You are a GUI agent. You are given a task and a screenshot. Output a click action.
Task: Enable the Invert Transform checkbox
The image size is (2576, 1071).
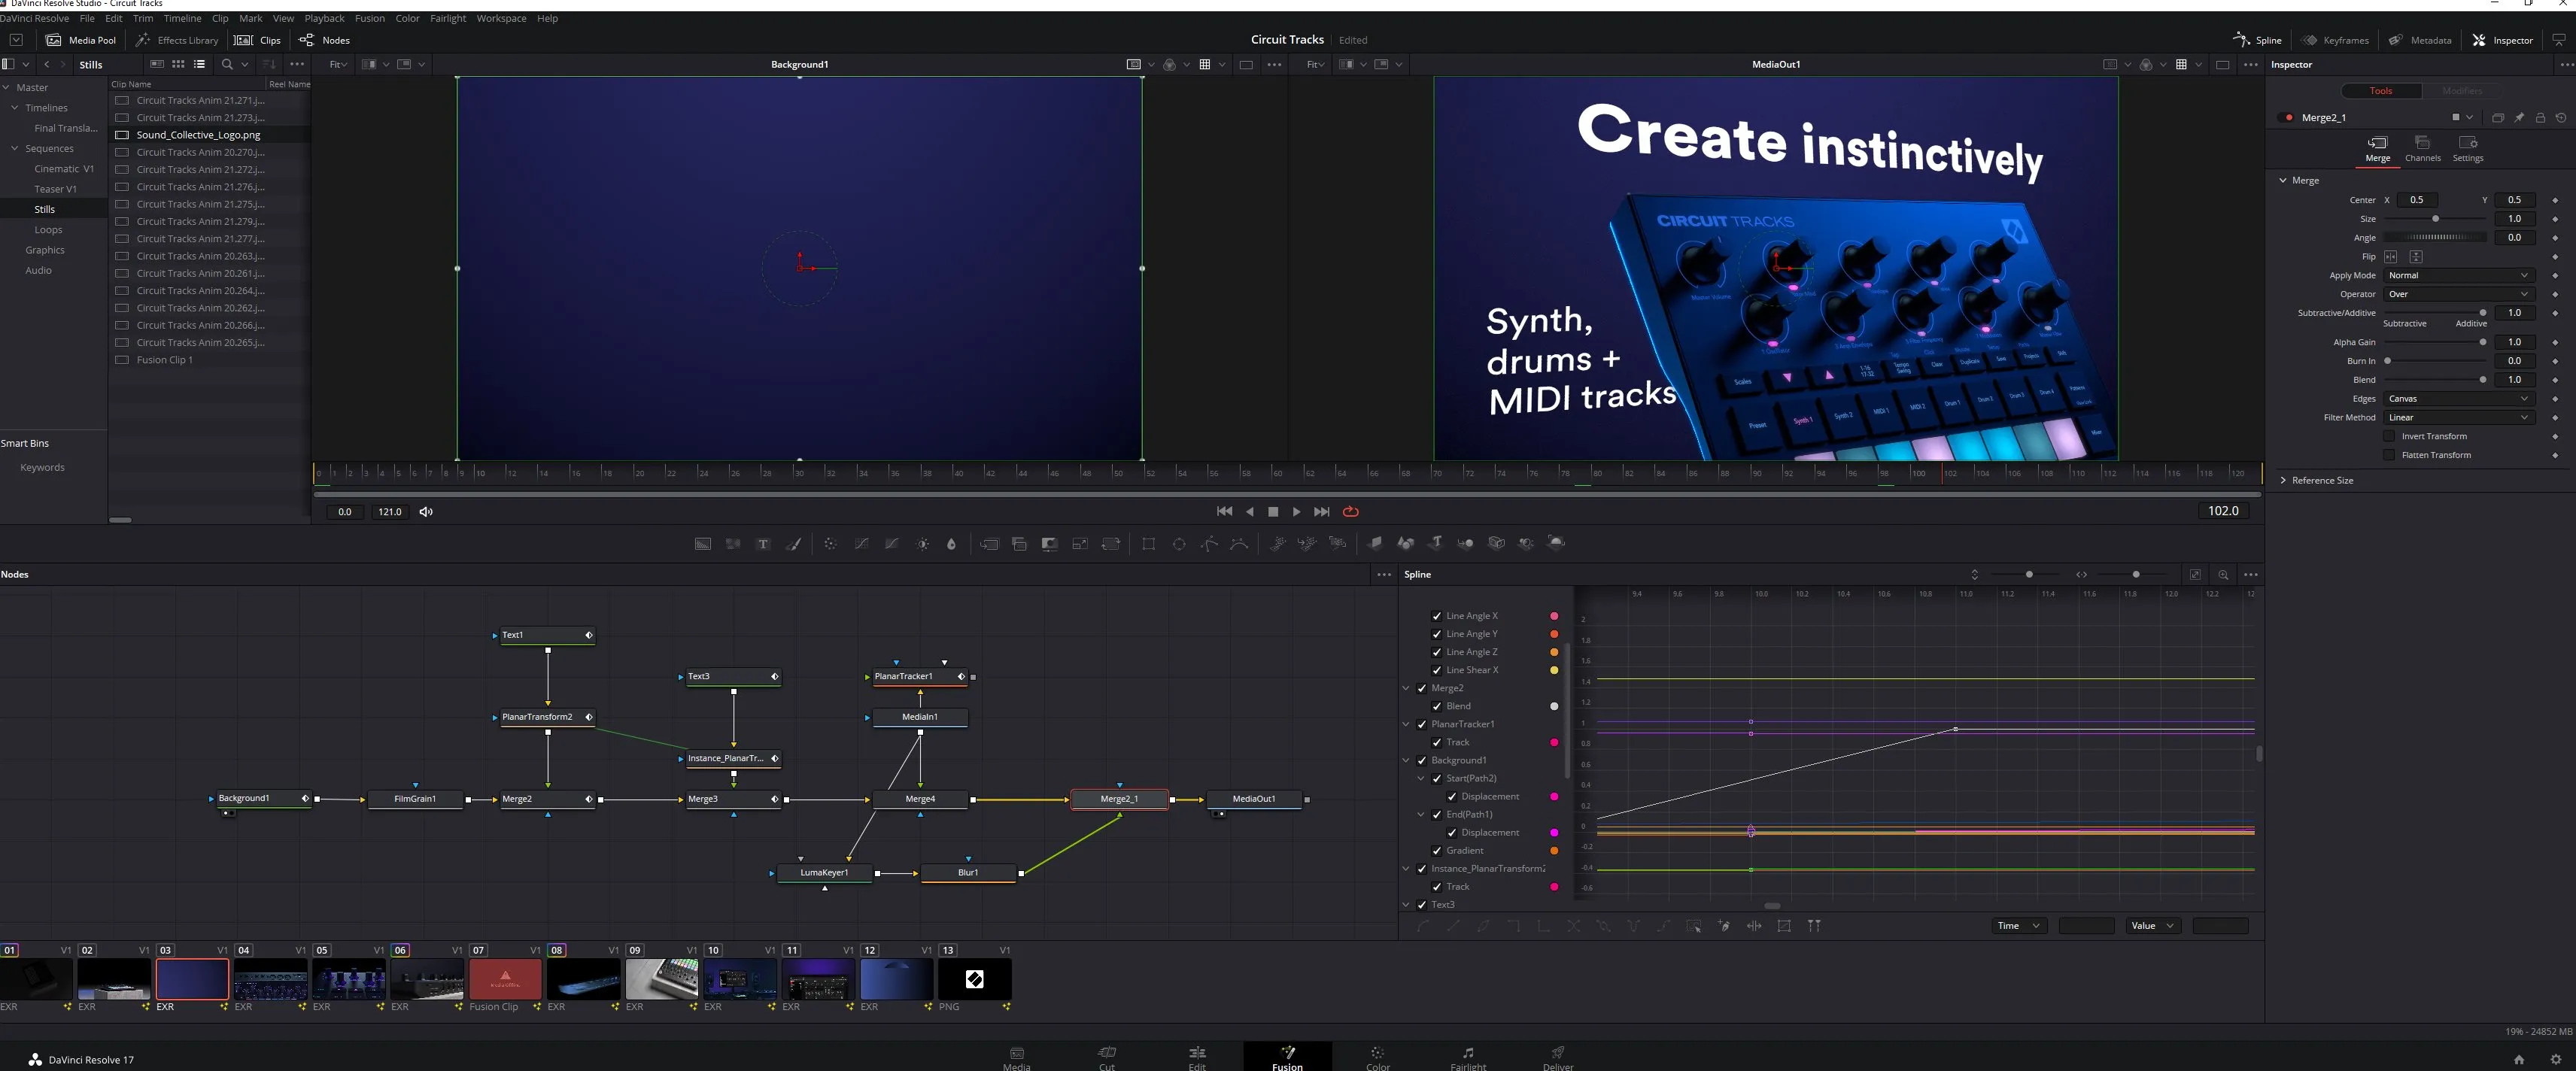tap(2389, 436)
